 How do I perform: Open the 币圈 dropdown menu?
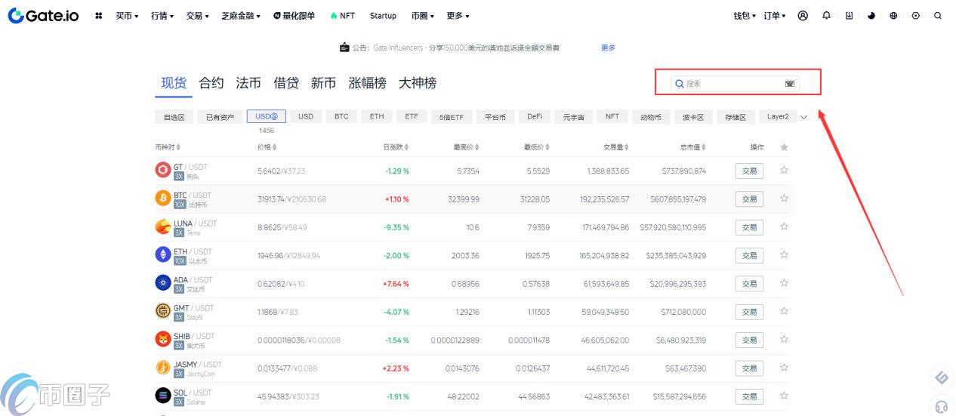[x=424, y=16]
